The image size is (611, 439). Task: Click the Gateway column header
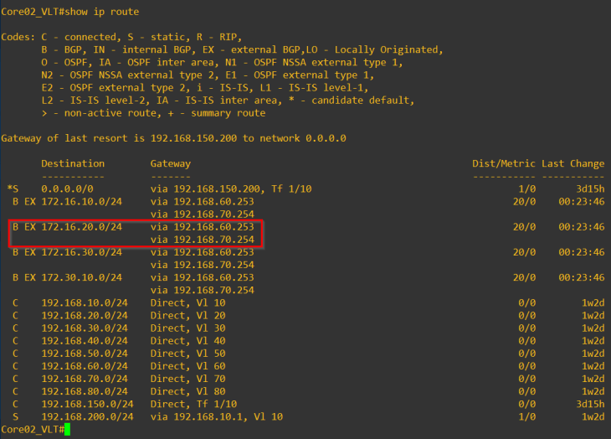(170, 163)
